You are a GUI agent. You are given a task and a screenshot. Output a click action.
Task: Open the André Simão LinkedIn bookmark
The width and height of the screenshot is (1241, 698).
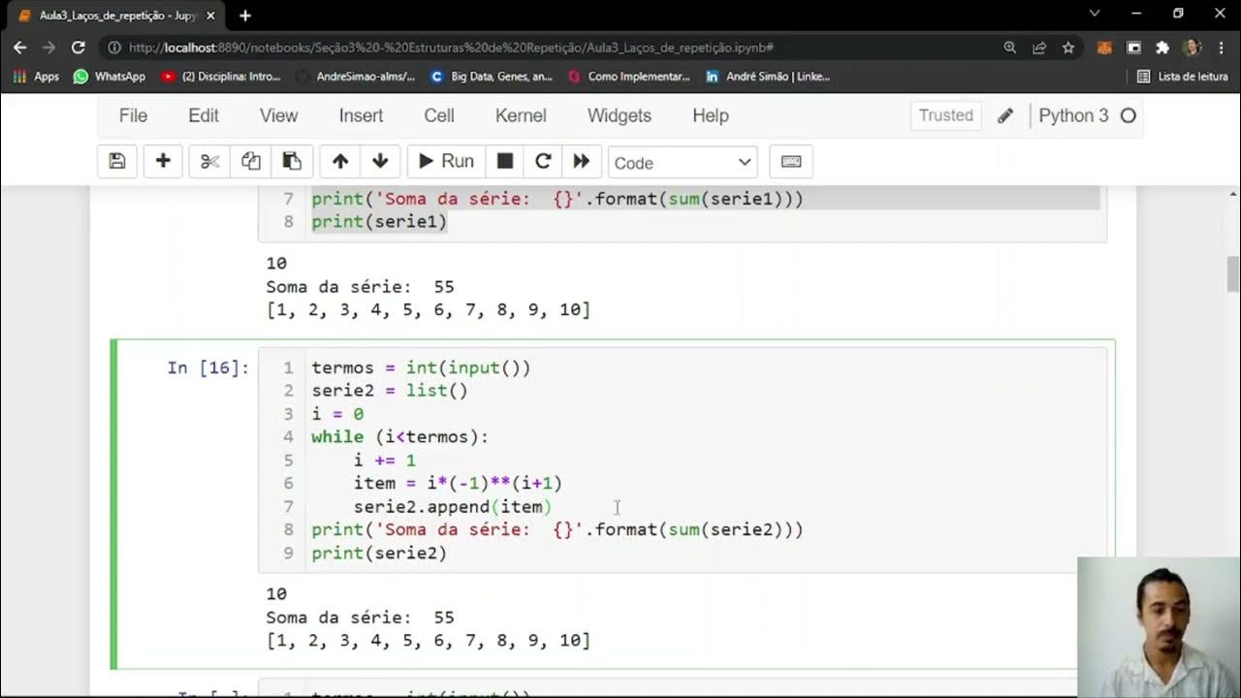tap(768, 76)
